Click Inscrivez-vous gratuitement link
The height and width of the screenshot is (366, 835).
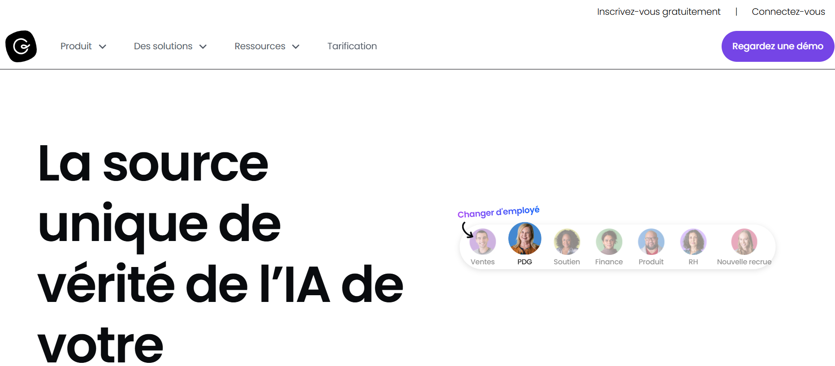click(x=658, y=12)
